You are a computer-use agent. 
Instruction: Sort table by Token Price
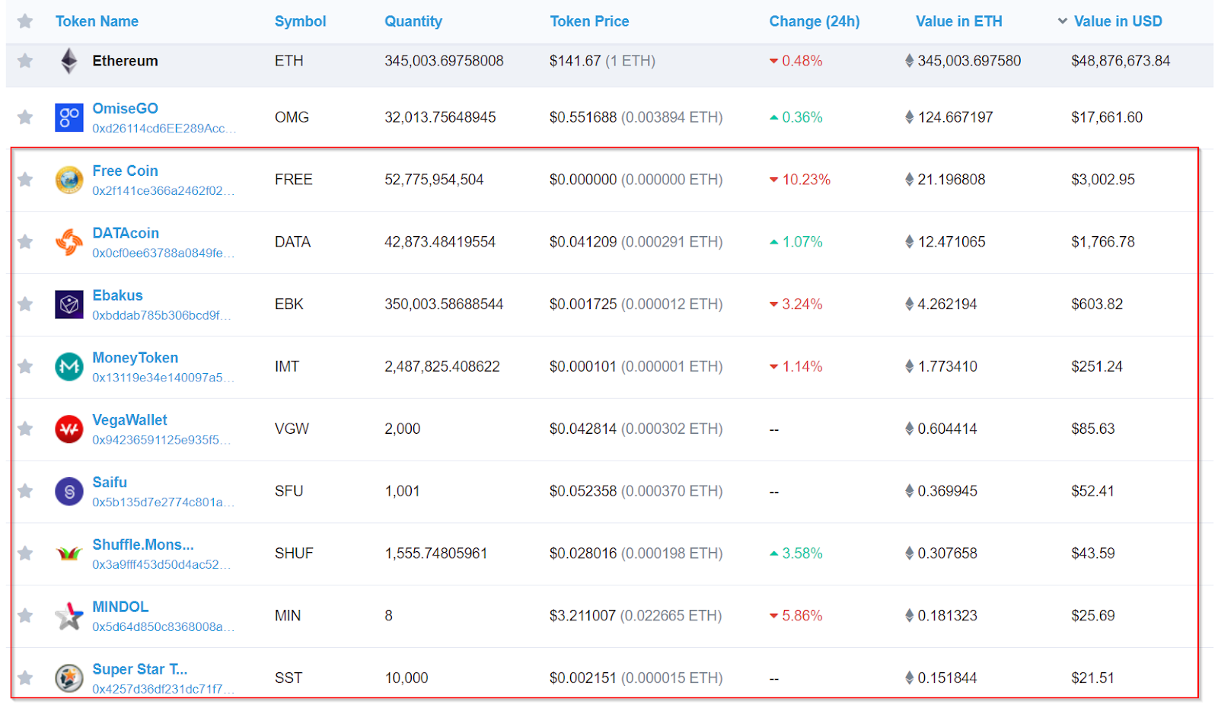589,21
